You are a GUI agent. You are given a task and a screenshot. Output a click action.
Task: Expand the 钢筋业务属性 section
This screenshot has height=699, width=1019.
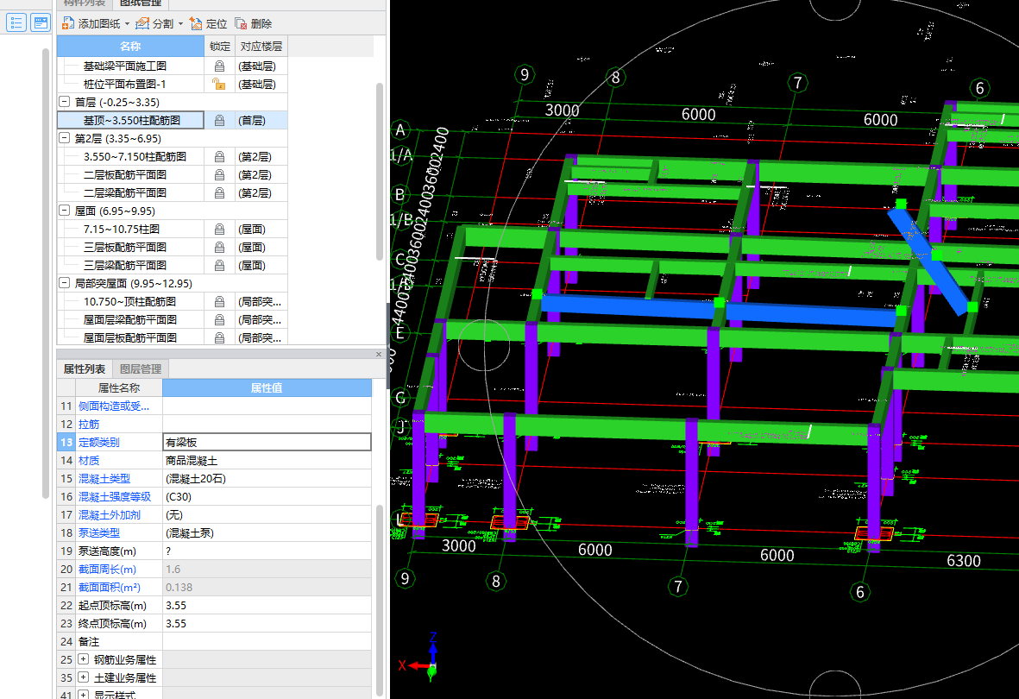pos(83,659)
